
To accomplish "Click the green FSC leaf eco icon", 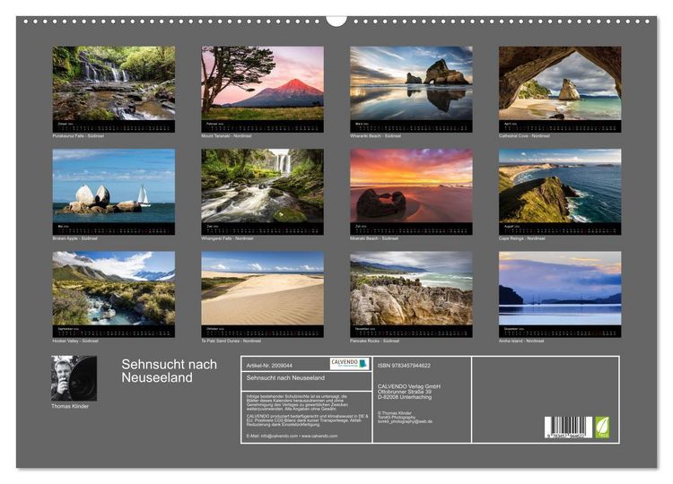I will [x=602, y=428].
